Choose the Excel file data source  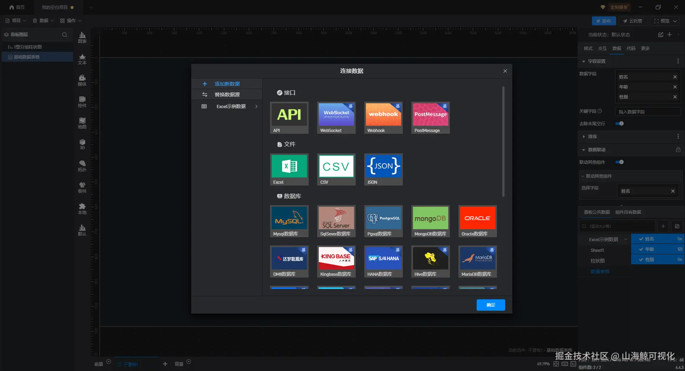289,169
